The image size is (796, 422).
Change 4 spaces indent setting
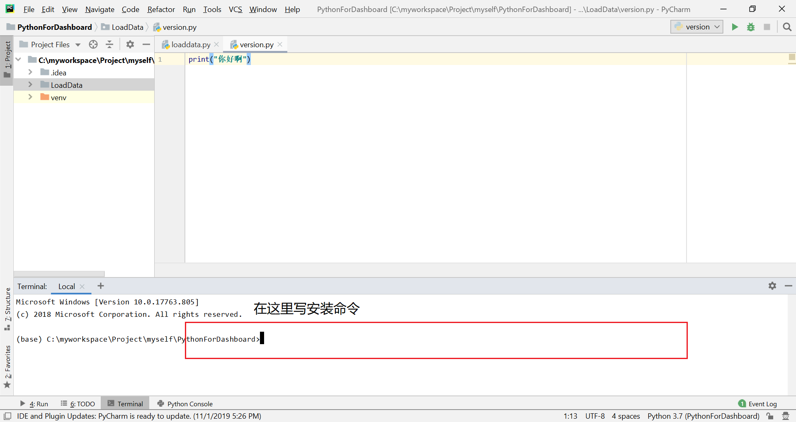[x=626, y=416]
